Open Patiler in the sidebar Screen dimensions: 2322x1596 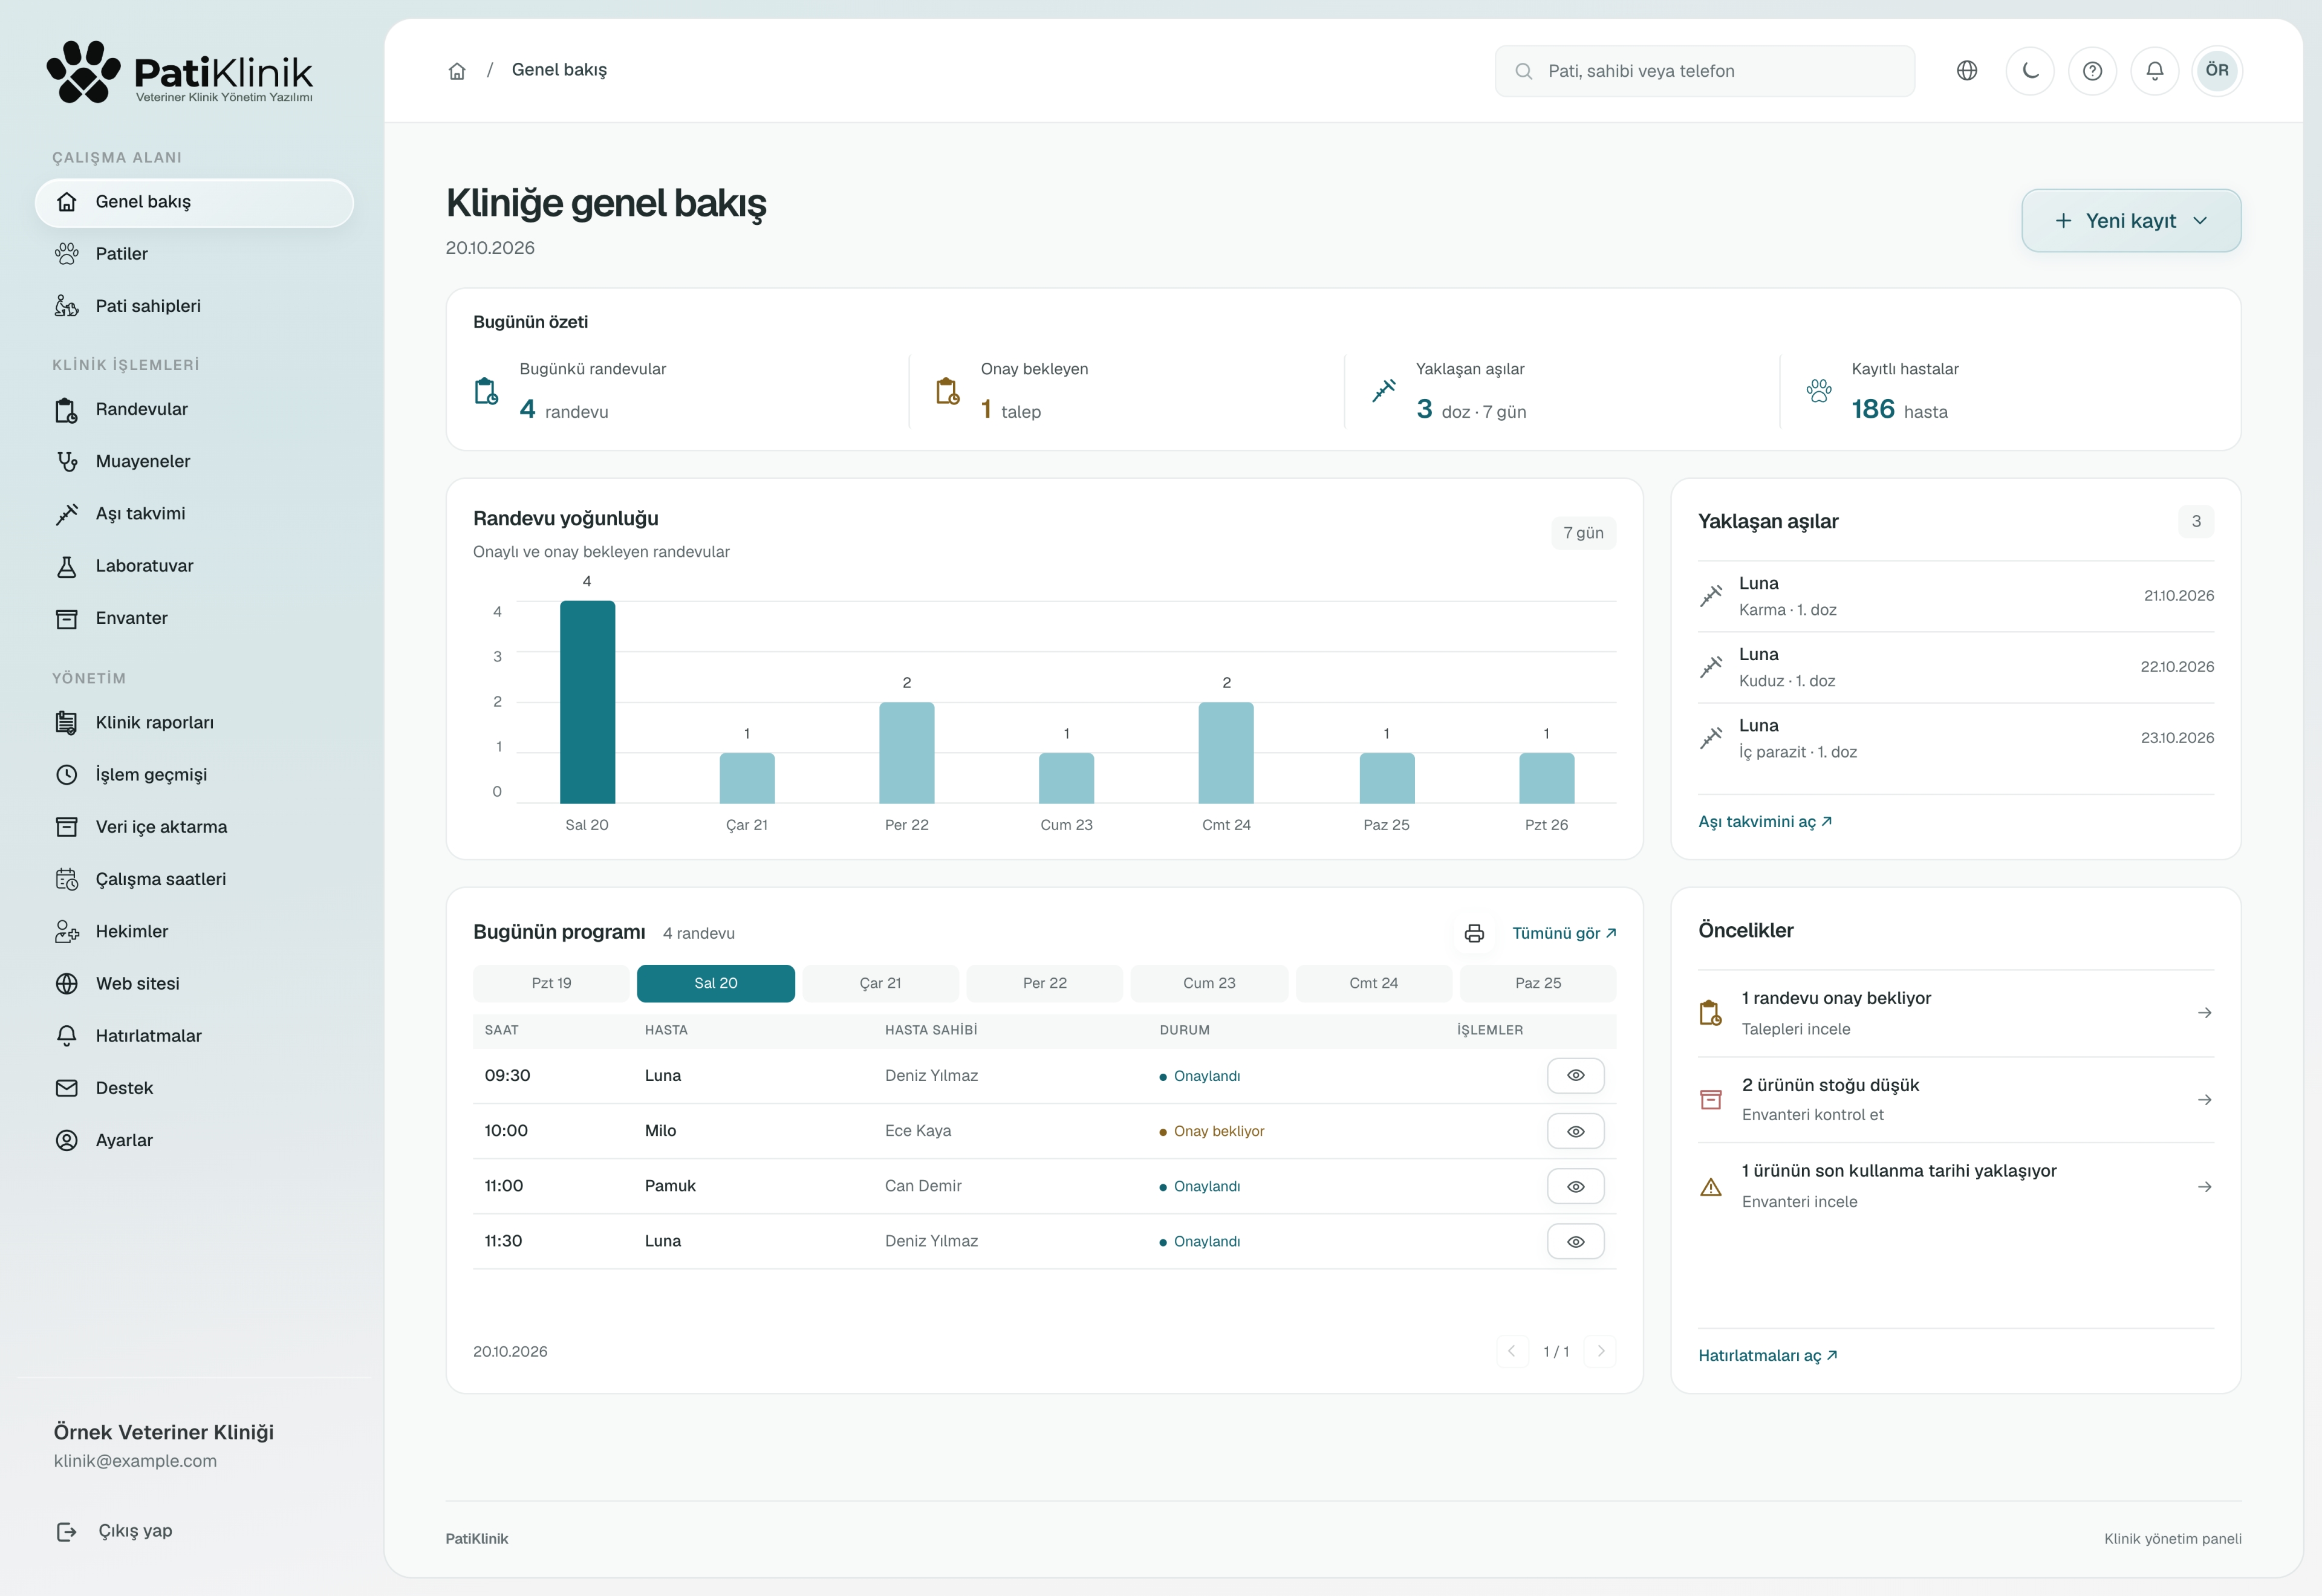pyautogui.click(x=194, y=254)
